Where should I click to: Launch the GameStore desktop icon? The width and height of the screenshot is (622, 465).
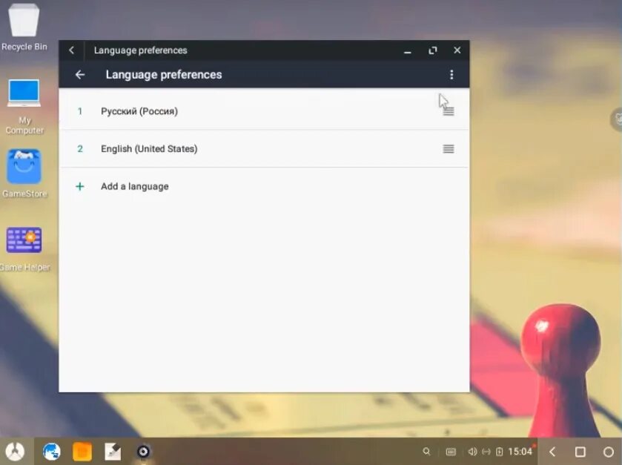24,174
